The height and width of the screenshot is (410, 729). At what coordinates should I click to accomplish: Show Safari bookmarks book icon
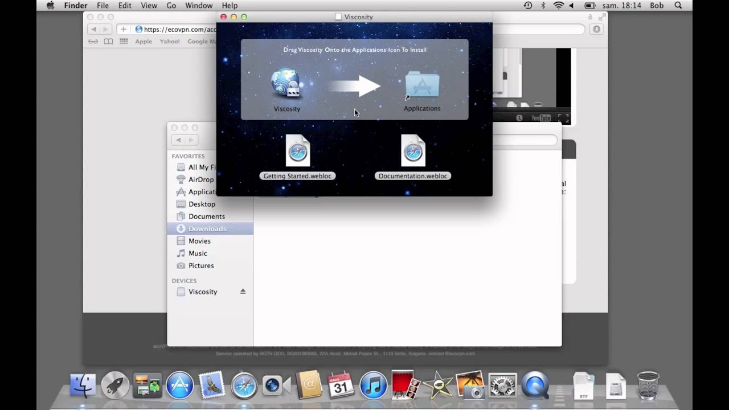108,42
